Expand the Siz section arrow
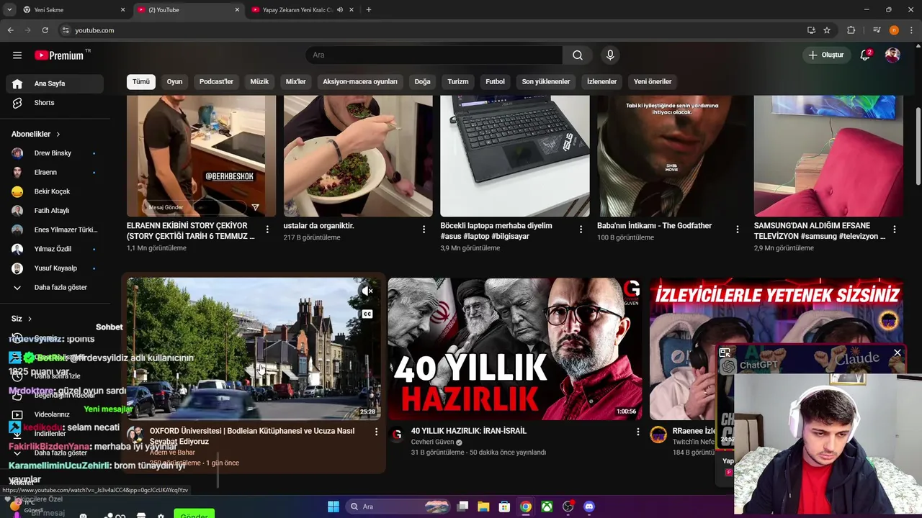Viewport: 922px width, 518px height. (30, 319)
